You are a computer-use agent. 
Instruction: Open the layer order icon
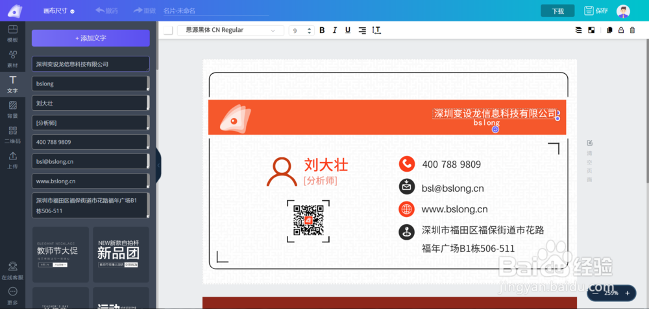click(x=579, y=30)
